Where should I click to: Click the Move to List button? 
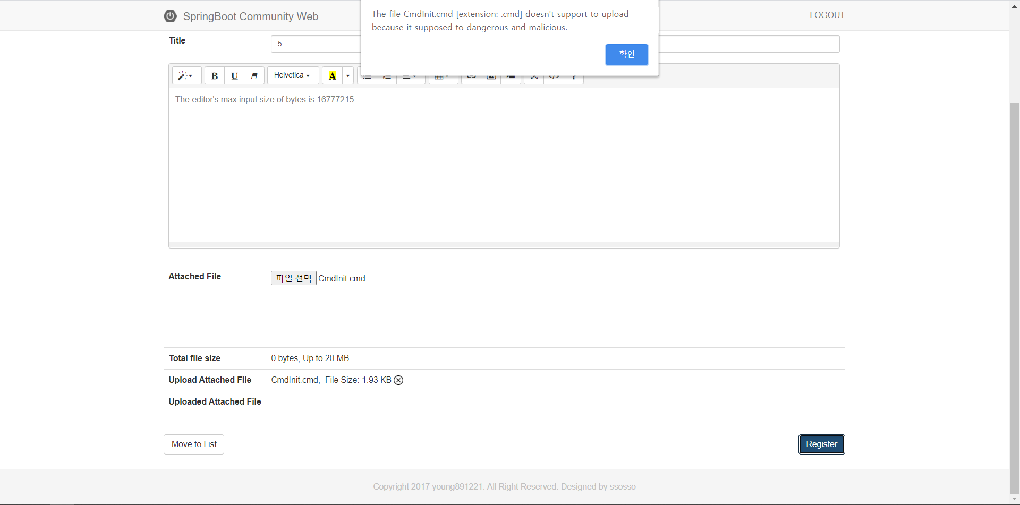(x=194, y=444)
